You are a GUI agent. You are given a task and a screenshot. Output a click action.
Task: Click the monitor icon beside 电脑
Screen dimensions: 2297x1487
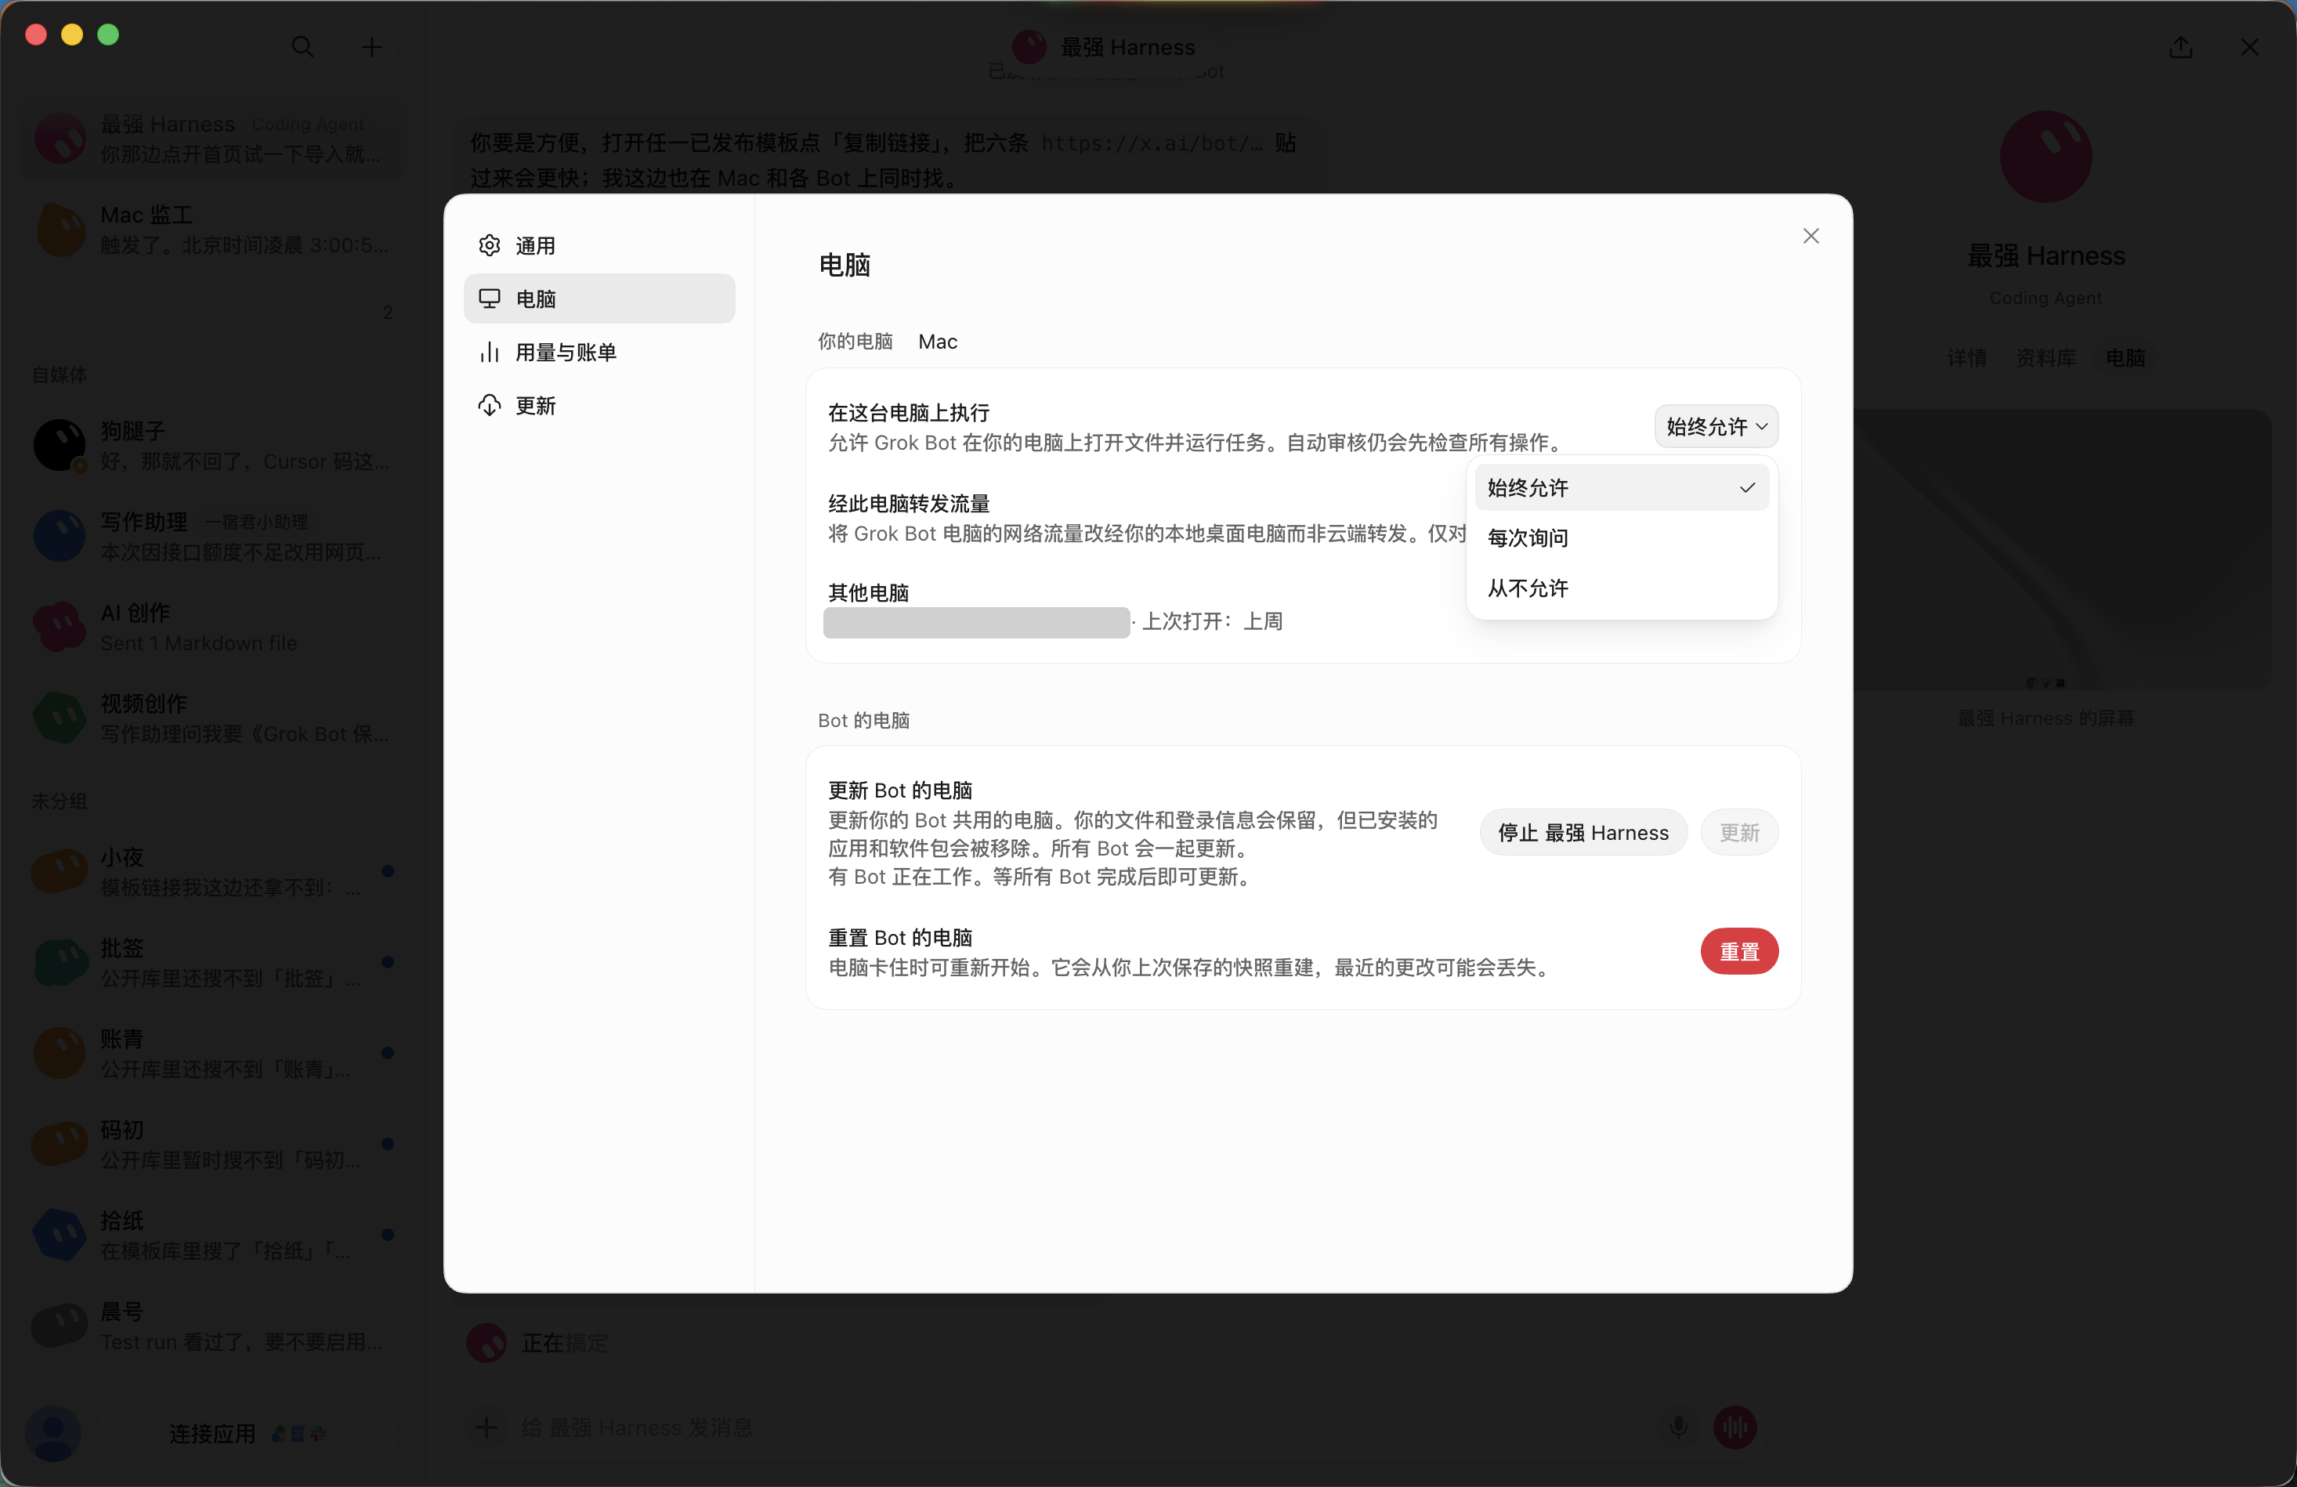tap(490, 298)
